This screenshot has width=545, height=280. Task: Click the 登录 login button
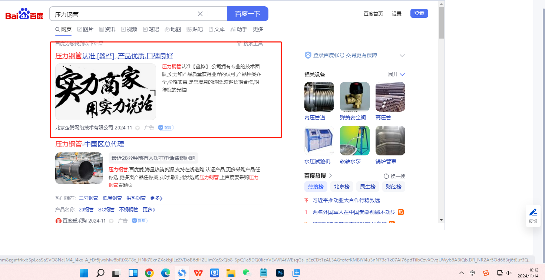(419, 13)
